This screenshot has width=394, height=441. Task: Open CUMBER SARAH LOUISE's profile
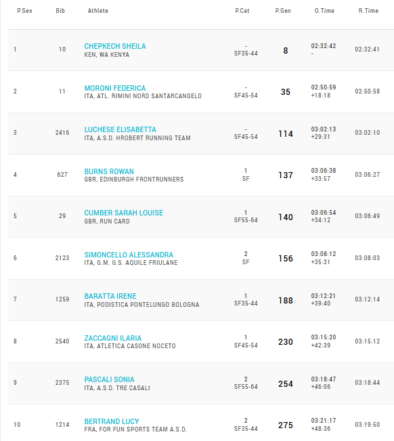124,213
